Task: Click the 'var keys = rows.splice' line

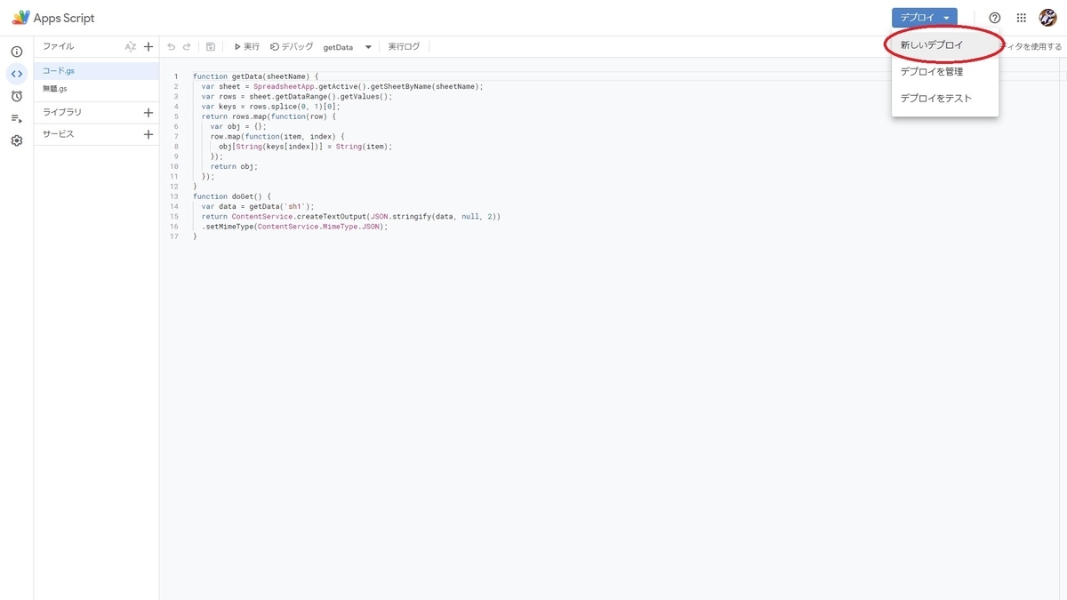Action: click(271, 107)
